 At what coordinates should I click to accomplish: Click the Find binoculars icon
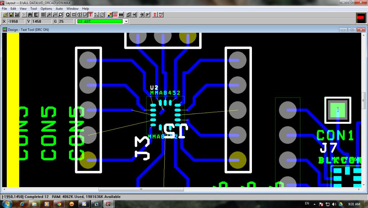[x=30, y=14]
